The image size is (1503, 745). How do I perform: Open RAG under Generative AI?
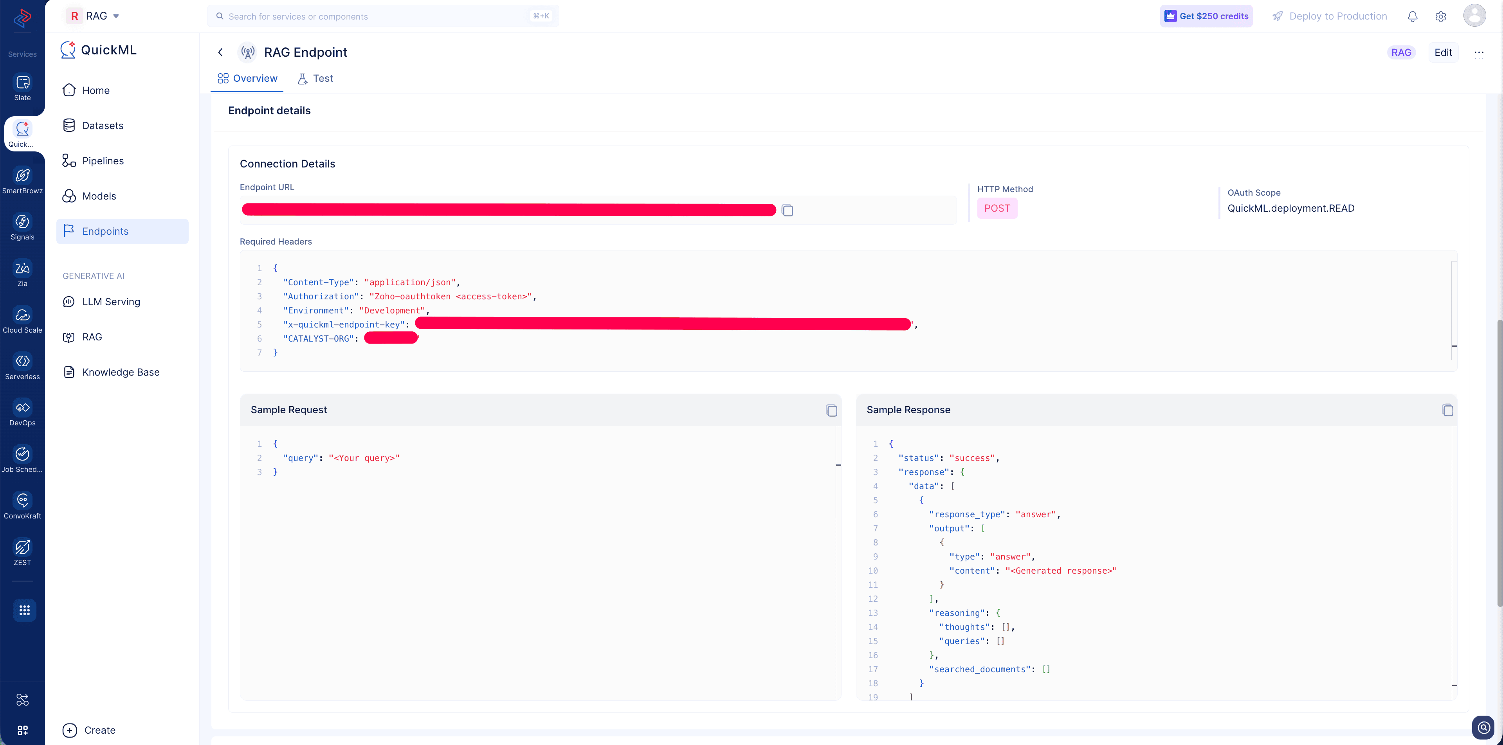123,337
